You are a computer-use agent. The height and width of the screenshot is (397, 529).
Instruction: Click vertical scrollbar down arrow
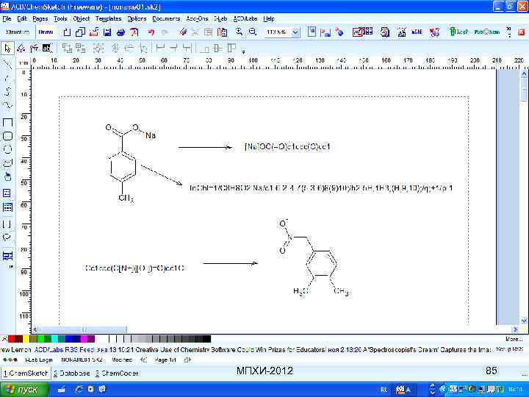(x=524, y=321)
